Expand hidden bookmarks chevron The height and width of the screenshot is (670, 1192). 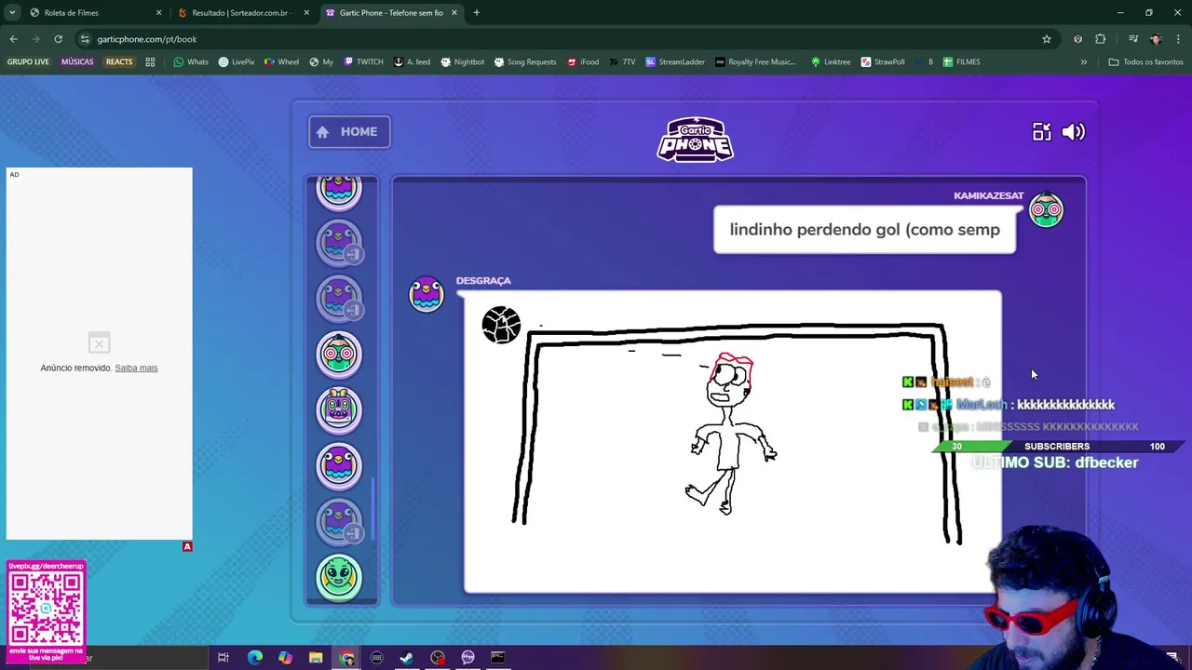1083,62
